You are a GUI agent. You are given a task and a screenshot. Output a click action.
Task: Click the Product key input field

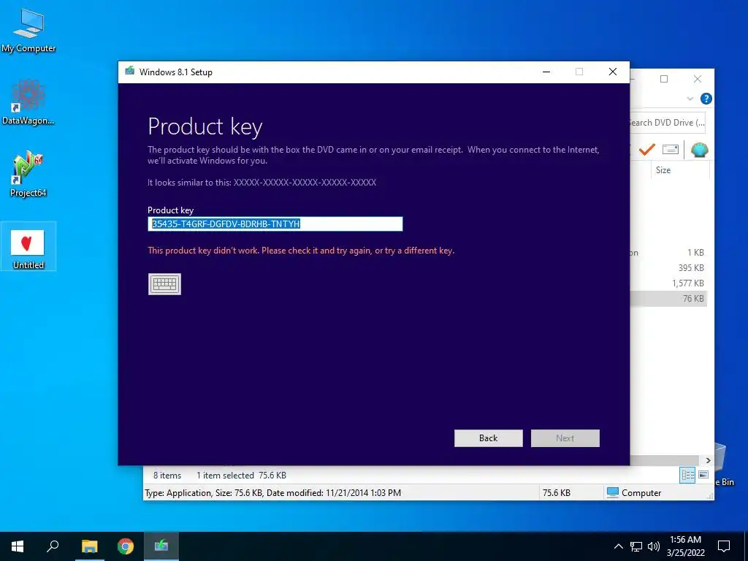click(275, 224)
